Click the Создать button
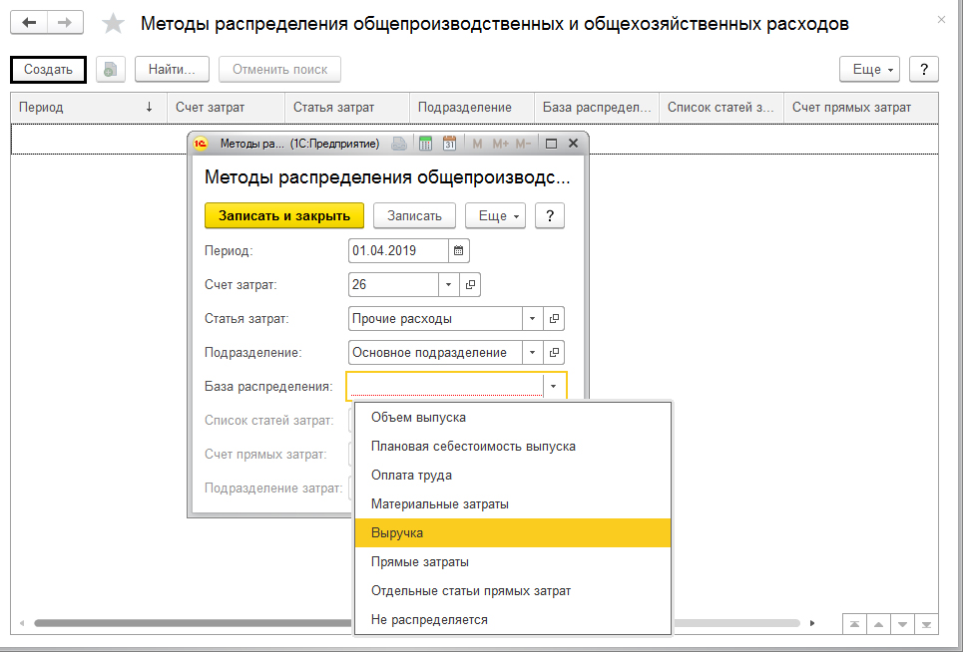Screen dimensions: 963x652 click(49, 70)
